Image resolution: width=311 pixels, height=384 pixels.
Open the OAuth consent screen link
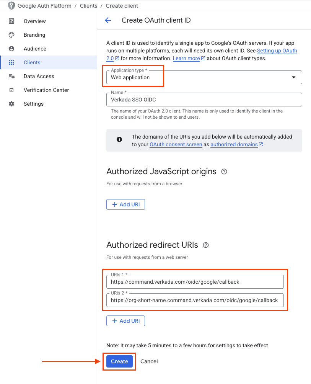(176, 144)
